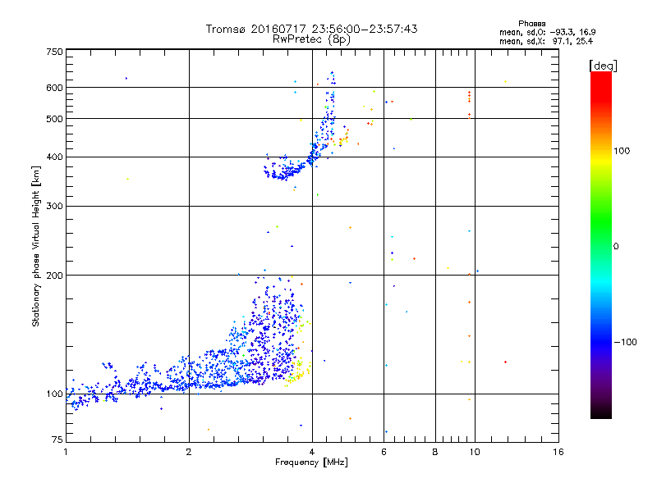This screenshot has width=657, height=492.
Task: Click the y-axis '750' tick label
Action: tap(54, 52)
